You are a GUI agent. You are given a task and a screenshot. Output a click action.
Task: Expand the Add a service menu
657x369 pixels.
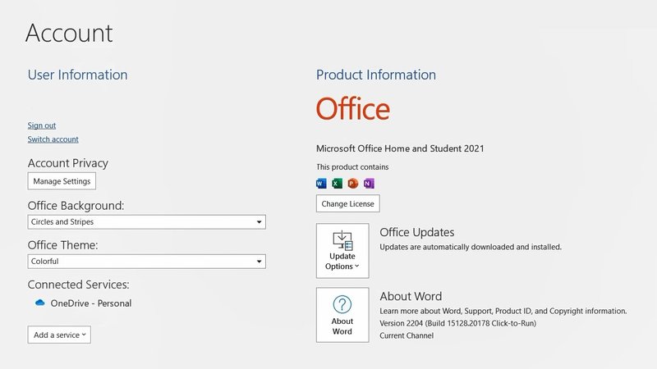point(59,335)
